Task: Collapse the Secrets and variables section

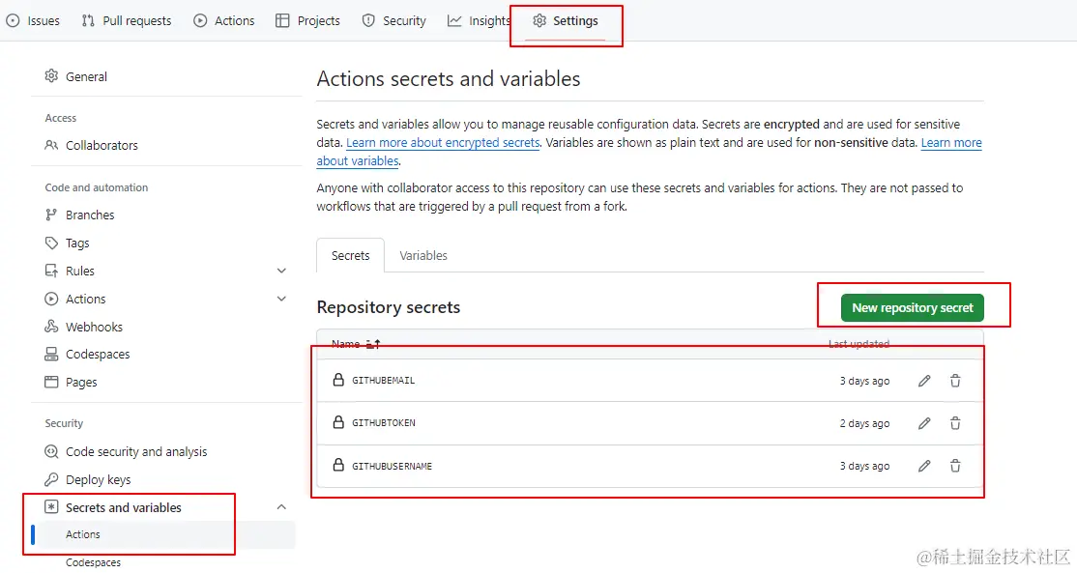Action: (x=281, y=507)
